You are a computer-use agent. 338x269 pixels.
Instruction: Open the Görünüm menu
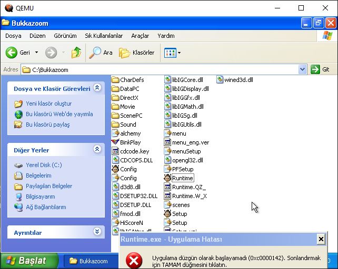(65, 36)
